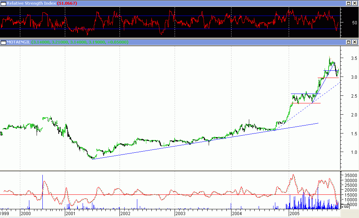Click the restore icon on the MOTAENGIL window
359x218 pixels.
click(x=348, y=42)
